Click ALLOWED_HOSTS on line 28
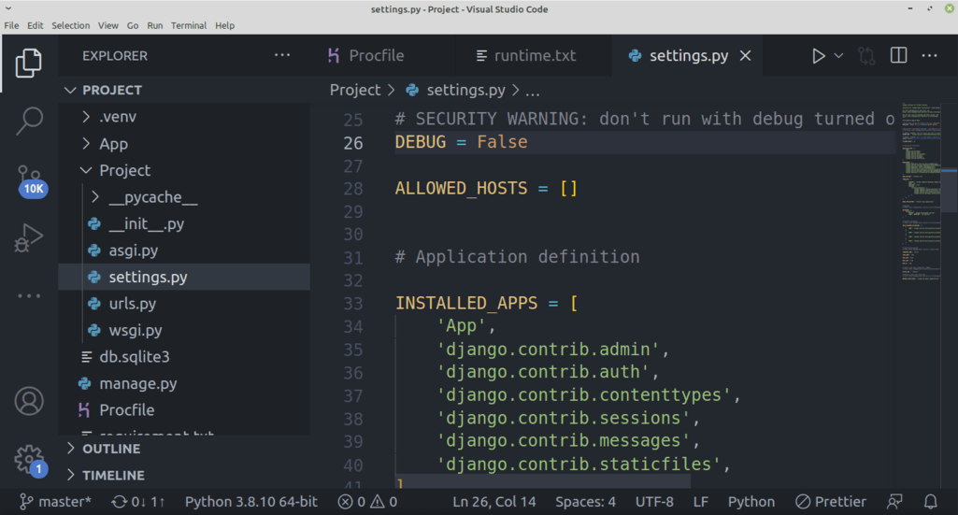Image resolution: width=958 pixels, height=515 pixels. click(461, 189)
